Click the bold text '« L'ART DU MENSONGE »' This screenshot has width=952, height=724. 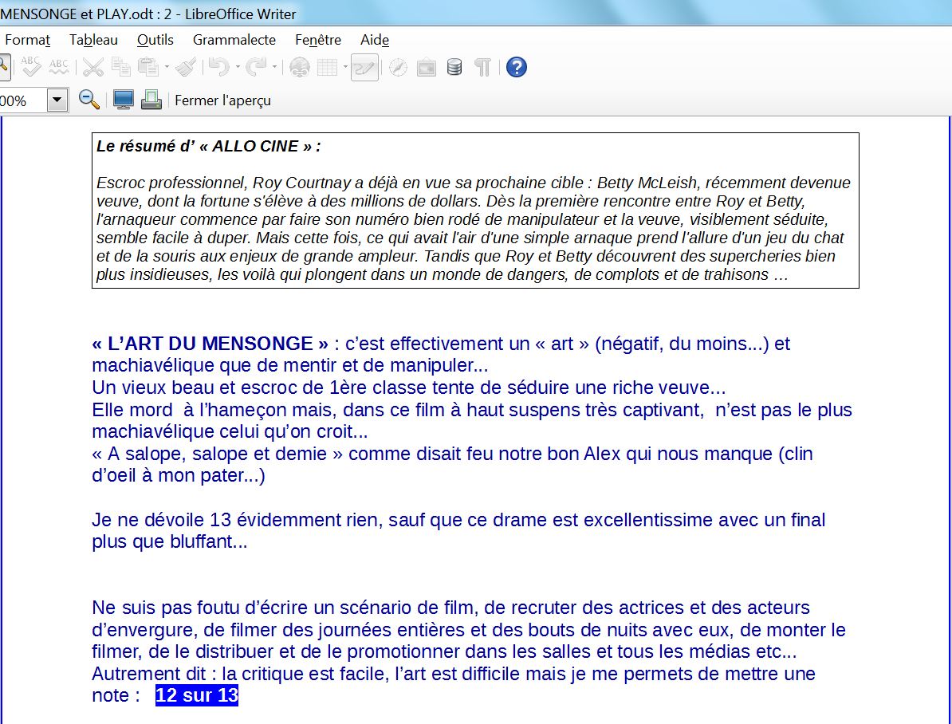point(210,344)
